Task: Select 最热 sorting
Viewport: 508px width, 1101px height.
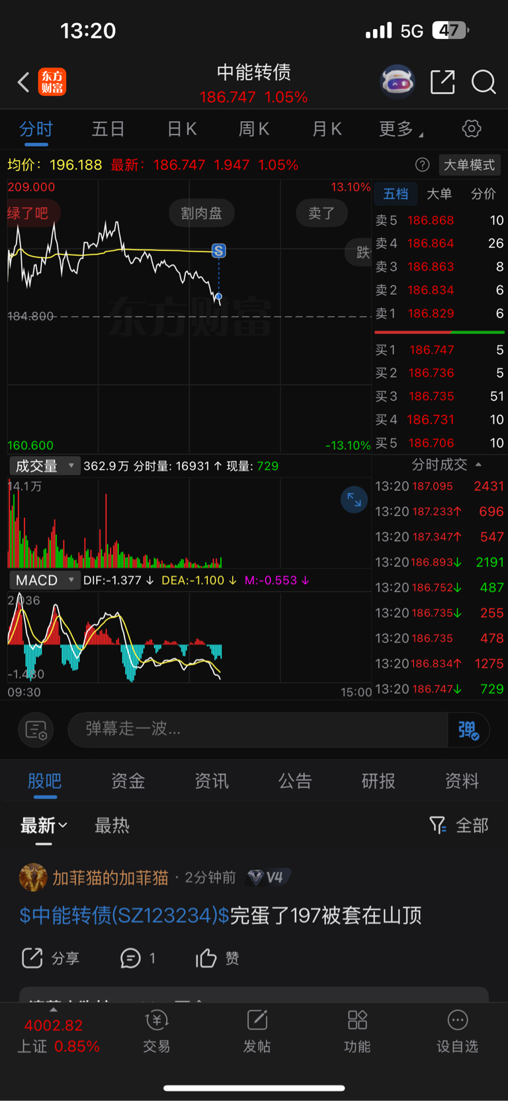Action: [x=112, y=825]
